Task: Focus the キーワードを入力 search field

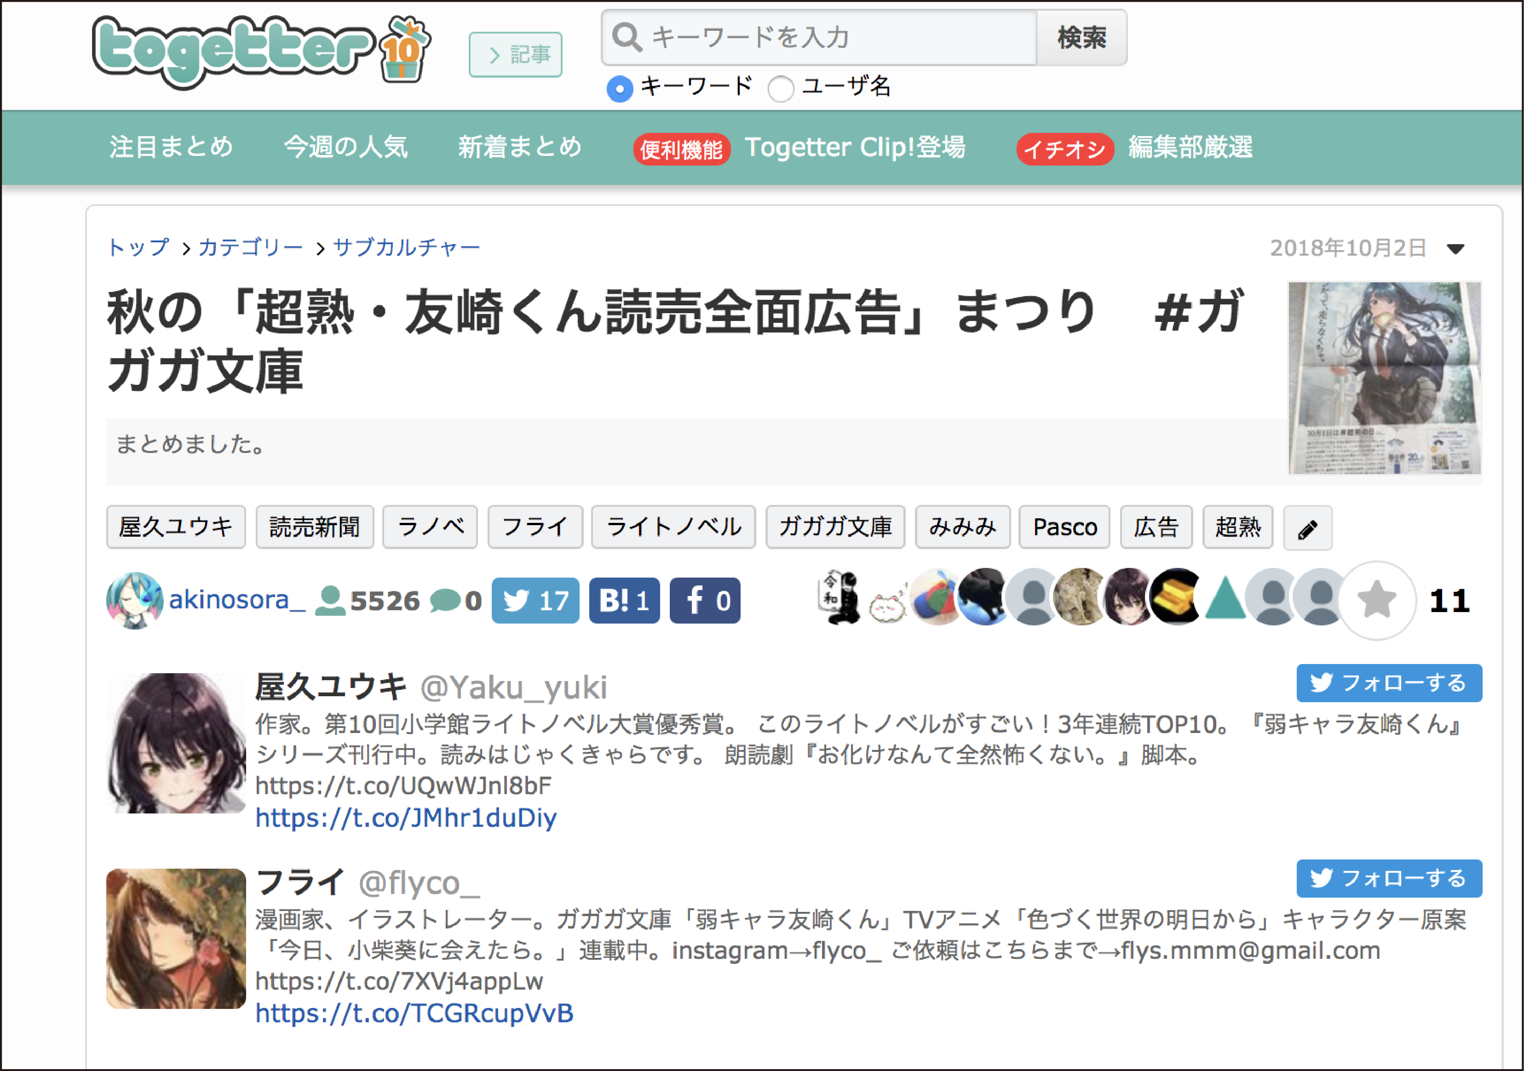Action: tap(819, 37)
